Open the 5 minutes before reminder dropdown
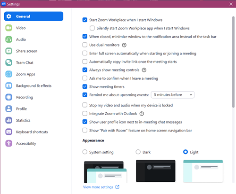 coord(173,95)
